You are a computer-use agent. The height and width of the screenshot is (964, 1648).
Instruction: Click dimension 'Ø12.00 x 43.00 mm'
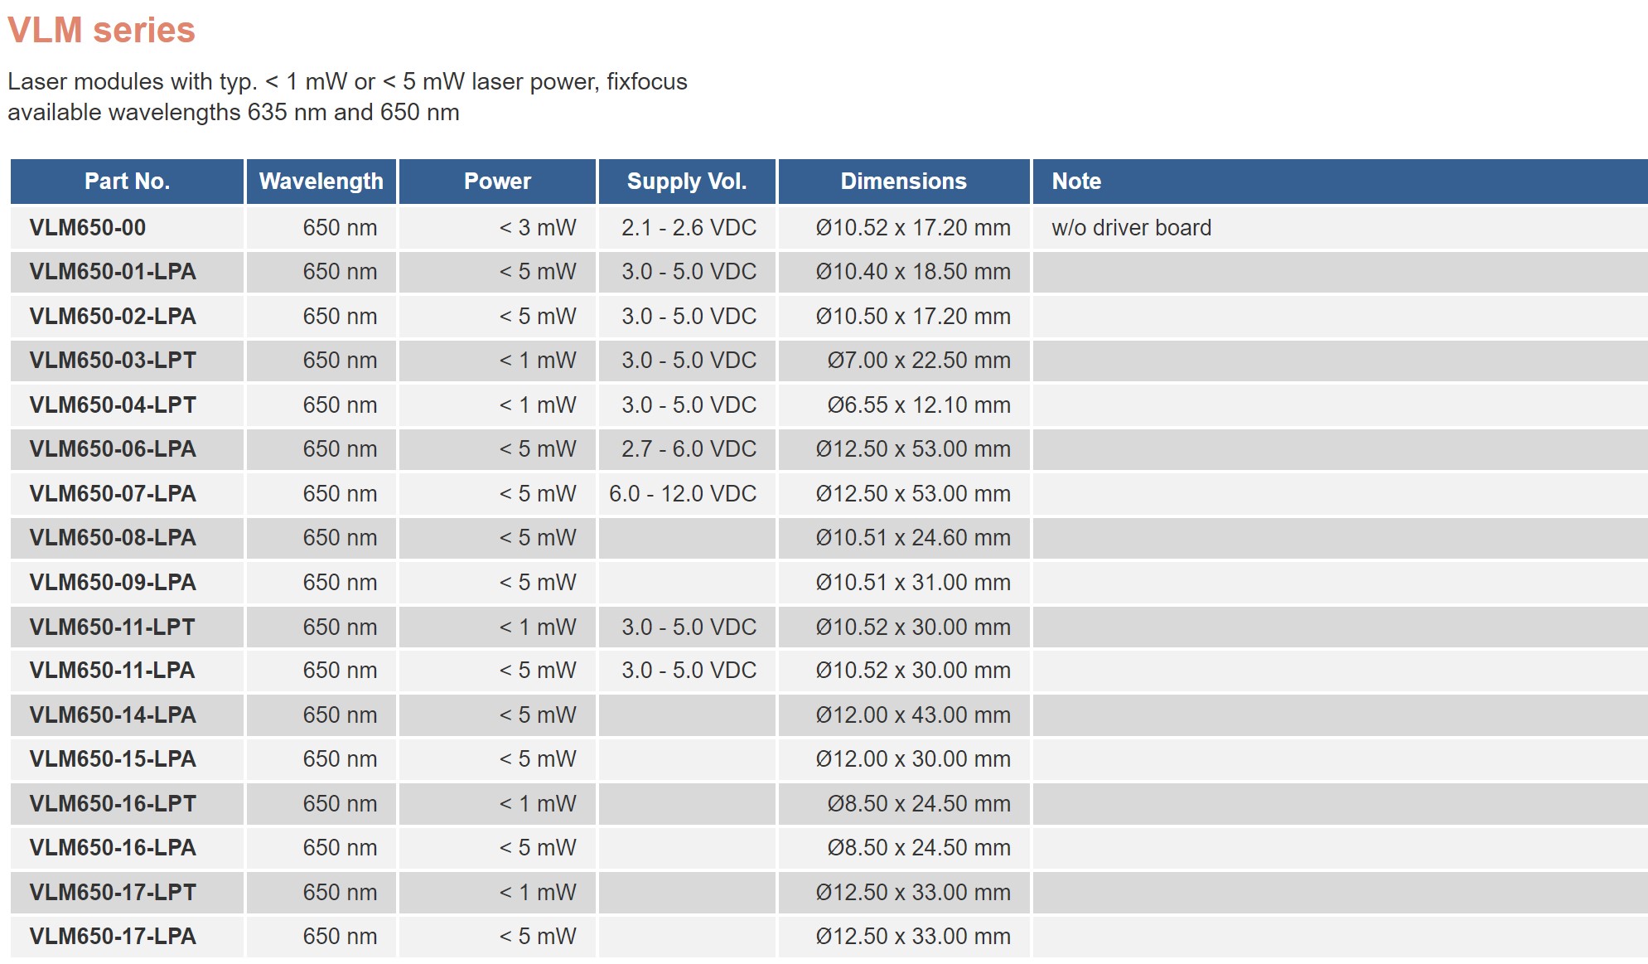coord(913,715)
